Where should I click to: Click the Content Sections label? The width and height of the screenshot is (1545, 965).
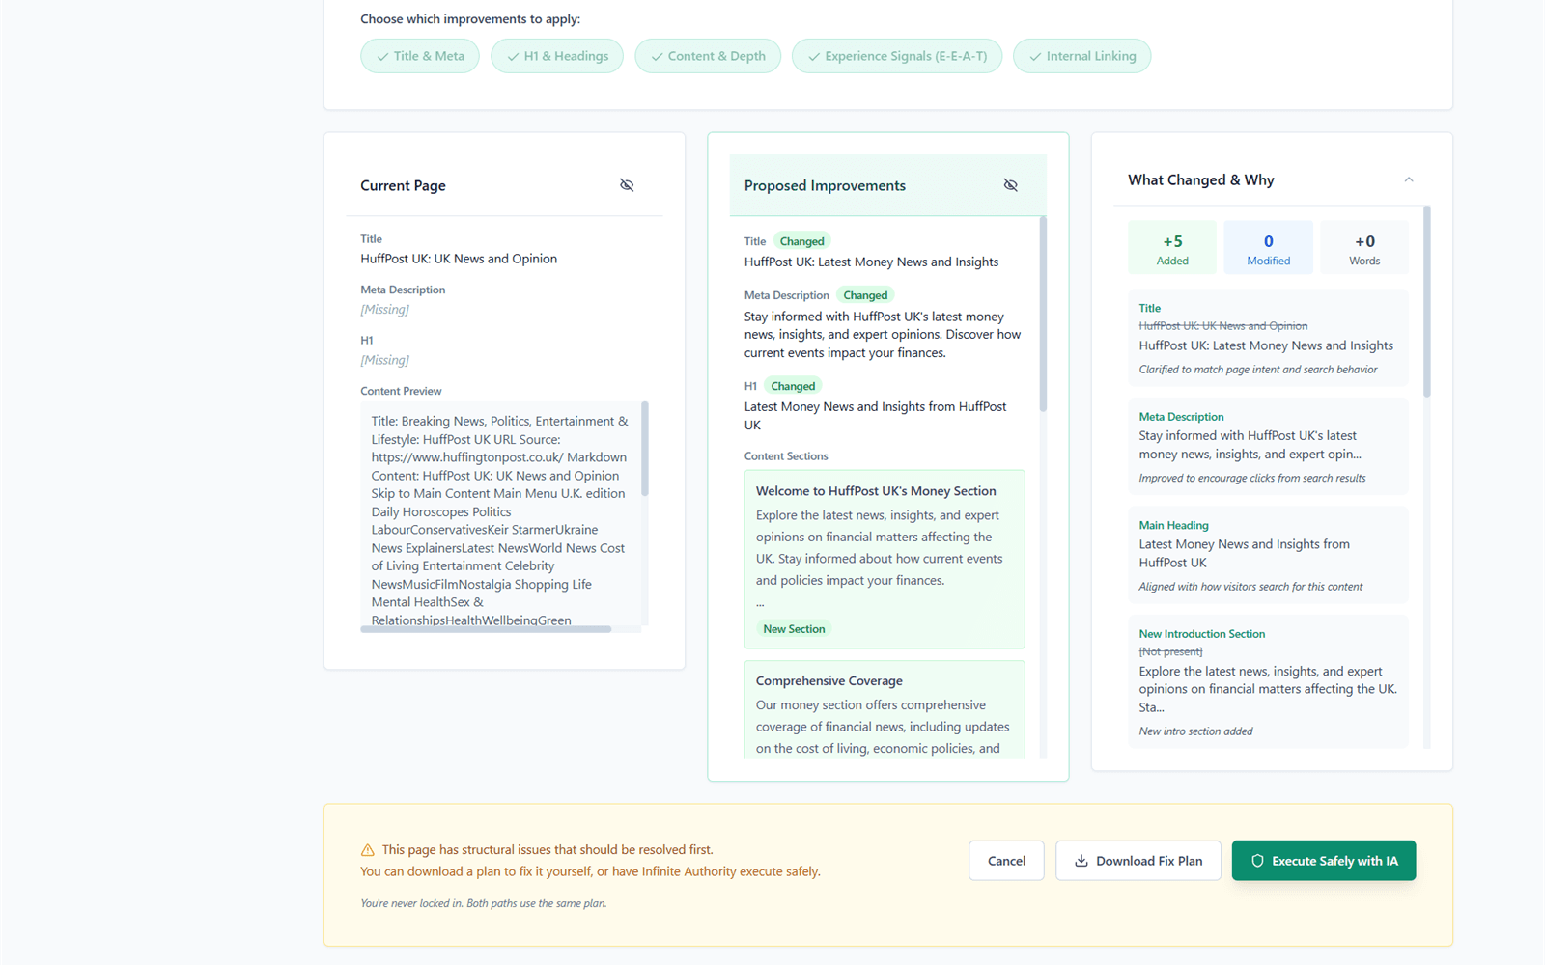point(786,456)
